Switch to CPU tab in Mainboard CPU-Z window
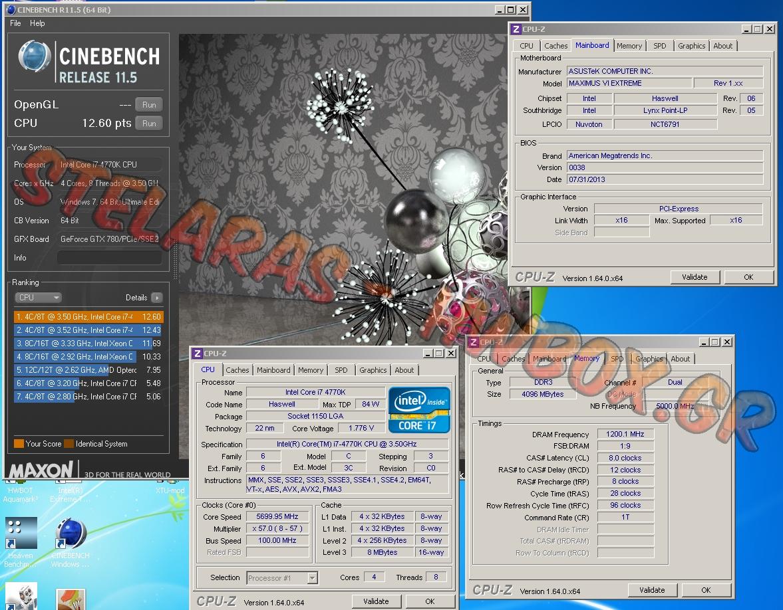783x610 pixels. click(x=526, y=46)
